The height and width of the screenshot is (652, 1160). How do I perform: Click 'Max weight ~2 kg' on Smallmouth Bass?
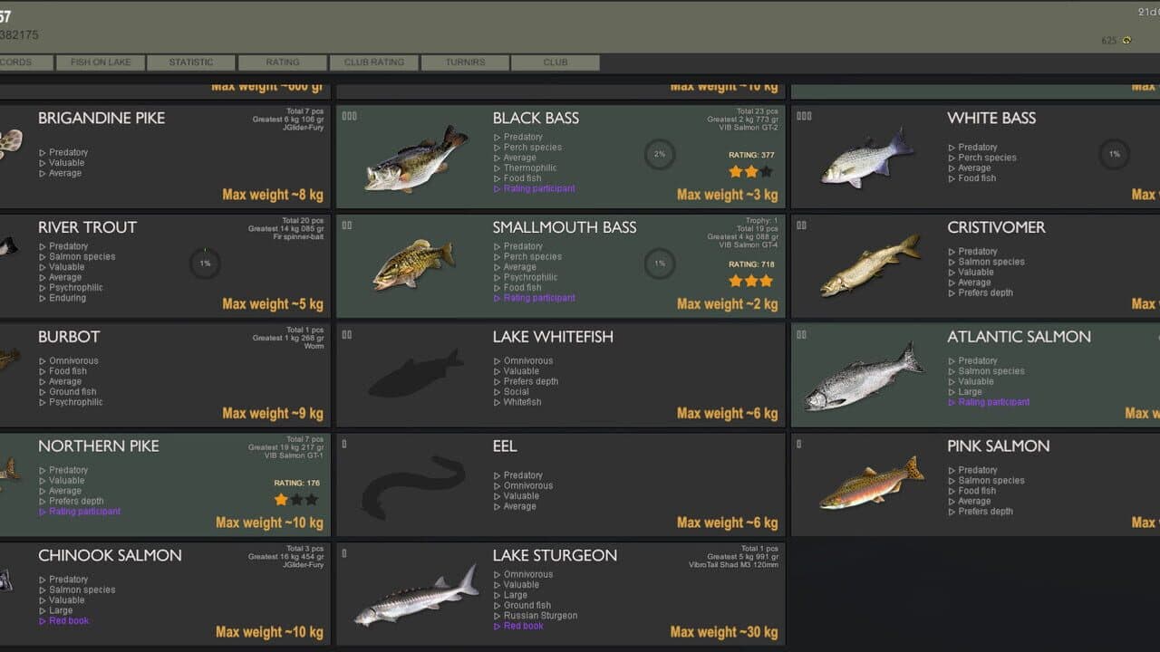pos(727,304)
